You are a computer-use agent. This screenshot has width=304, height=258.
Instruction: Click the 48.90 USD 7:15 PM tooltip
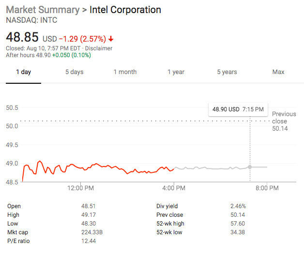(x=238, y=109)
